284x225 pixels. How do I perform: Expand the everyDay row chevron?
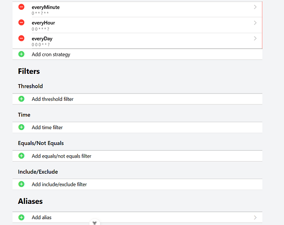pyautogui.click(x=255, y=39)
